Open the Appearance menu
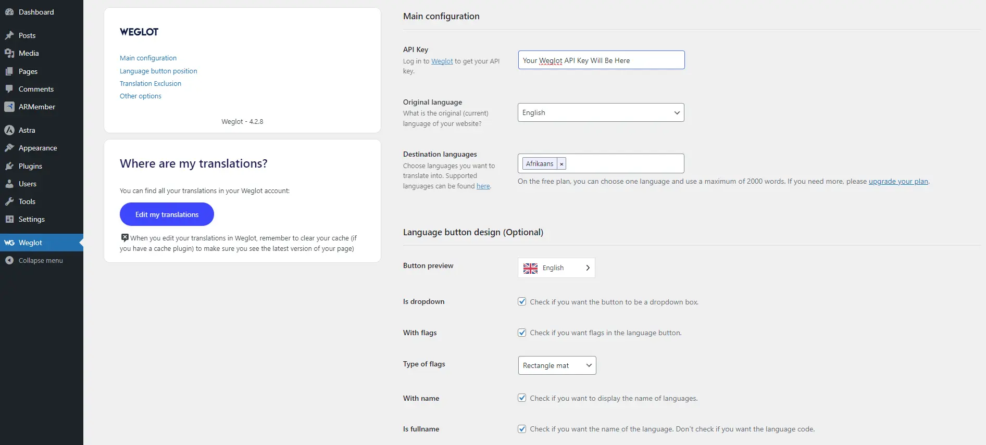 pyautogui.click(x=42, y=148)
